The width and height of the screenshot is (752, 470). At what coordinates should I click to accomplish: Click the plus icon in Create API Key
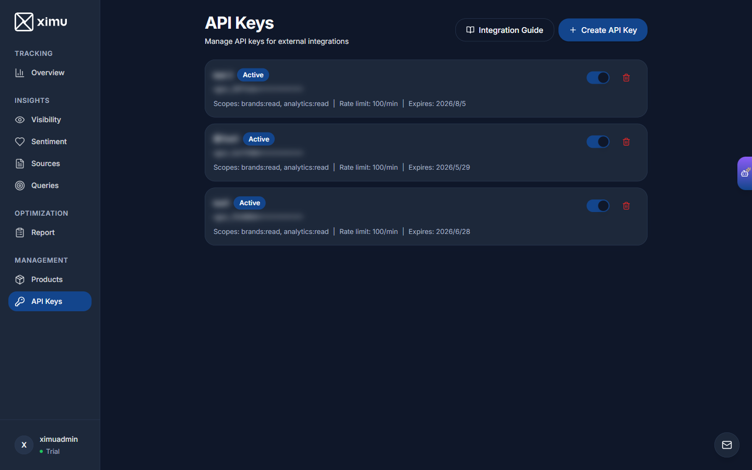click(573, 30)
